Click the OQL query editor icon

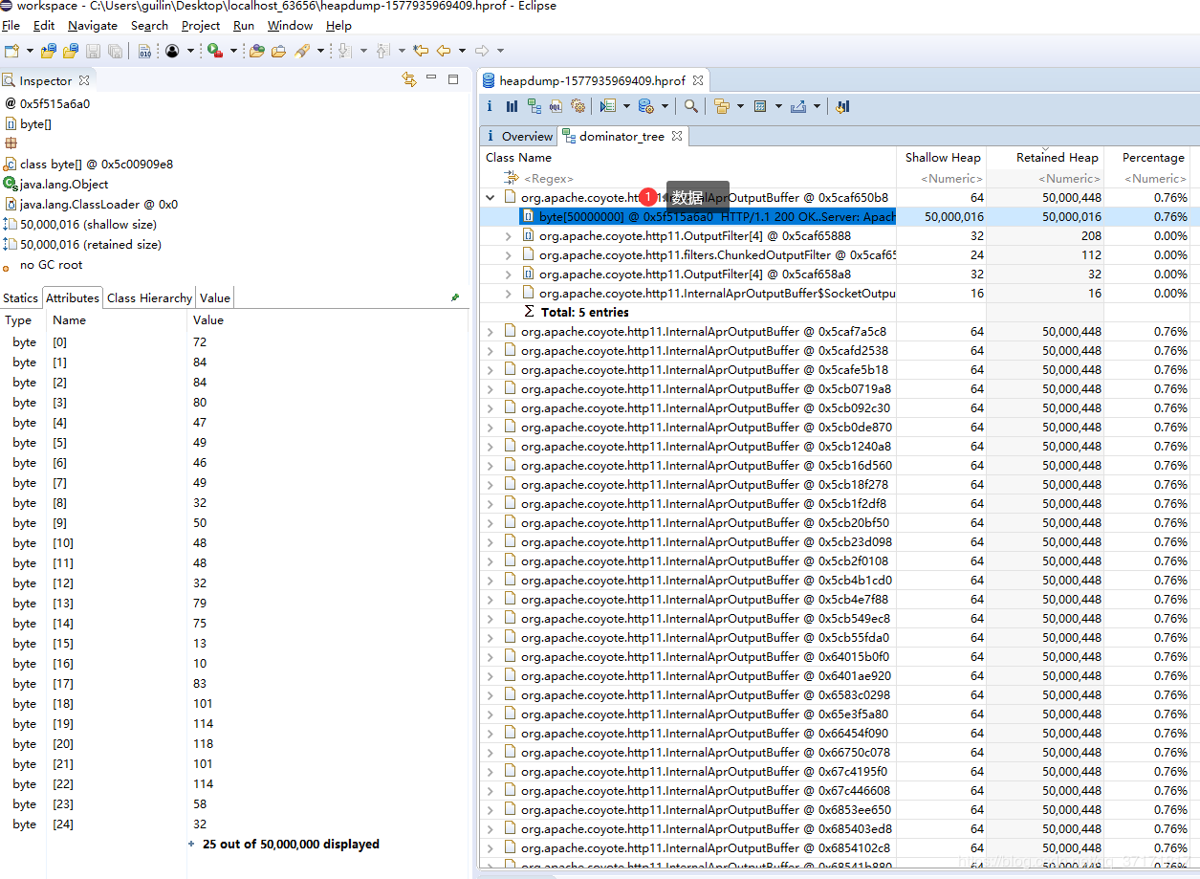click(x=556, y=106)
